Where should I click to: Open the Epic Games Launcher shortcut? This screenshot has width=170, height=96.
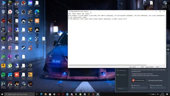click(x=3, y=31)
